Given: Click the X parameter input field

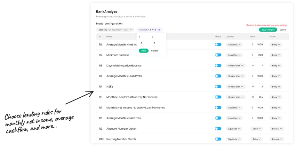Looking at the screenshot, I should [x=144, y=43].
